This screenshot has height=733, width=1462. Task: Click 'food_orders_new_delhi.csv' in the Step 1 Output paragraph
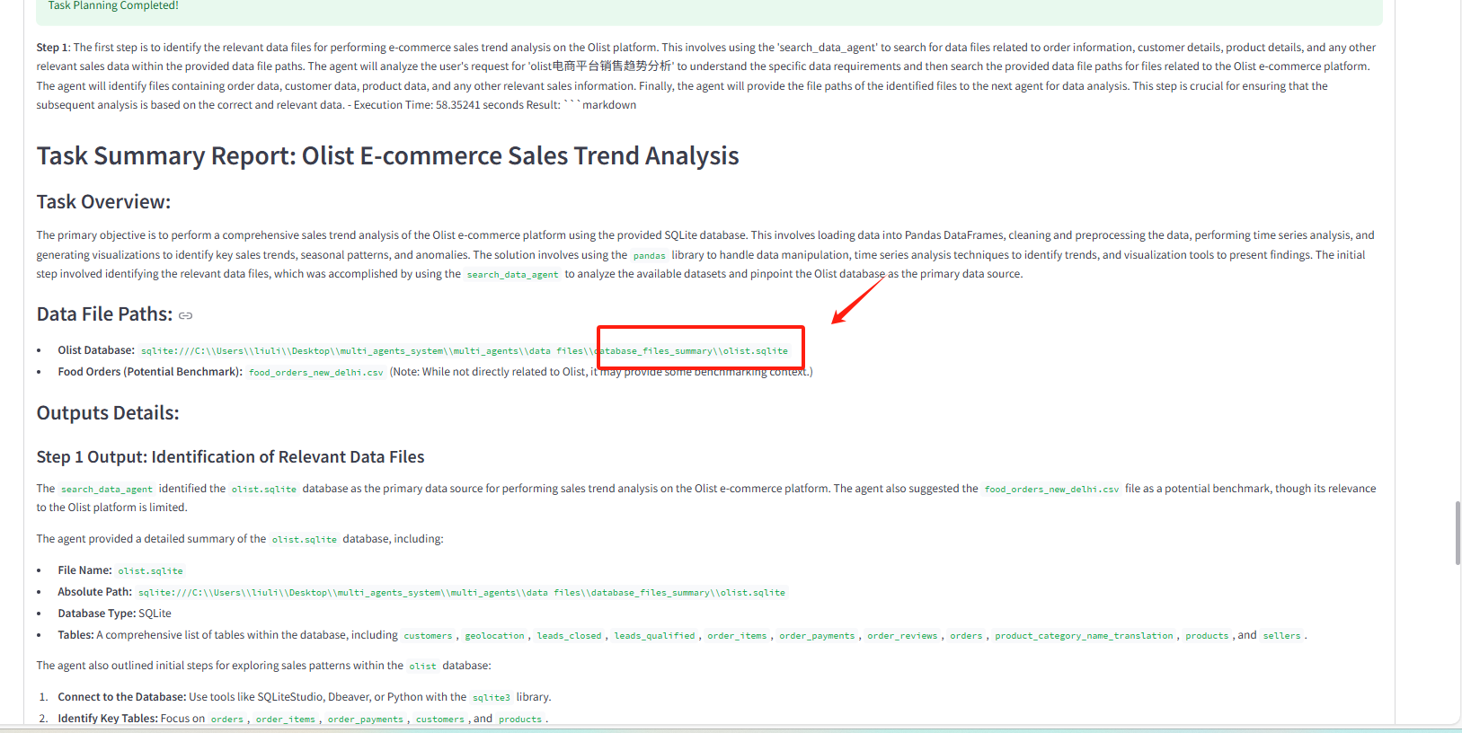click(1051, 490)
